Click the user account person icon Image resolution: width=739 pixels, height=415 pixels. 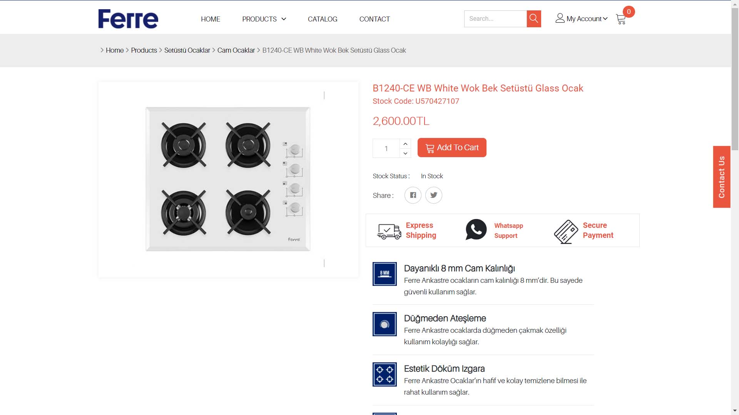(x=560, y=18)
